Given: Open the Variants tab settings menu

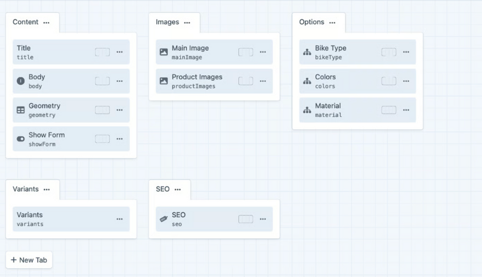Looking at the screenshot, I should [47, 189].
